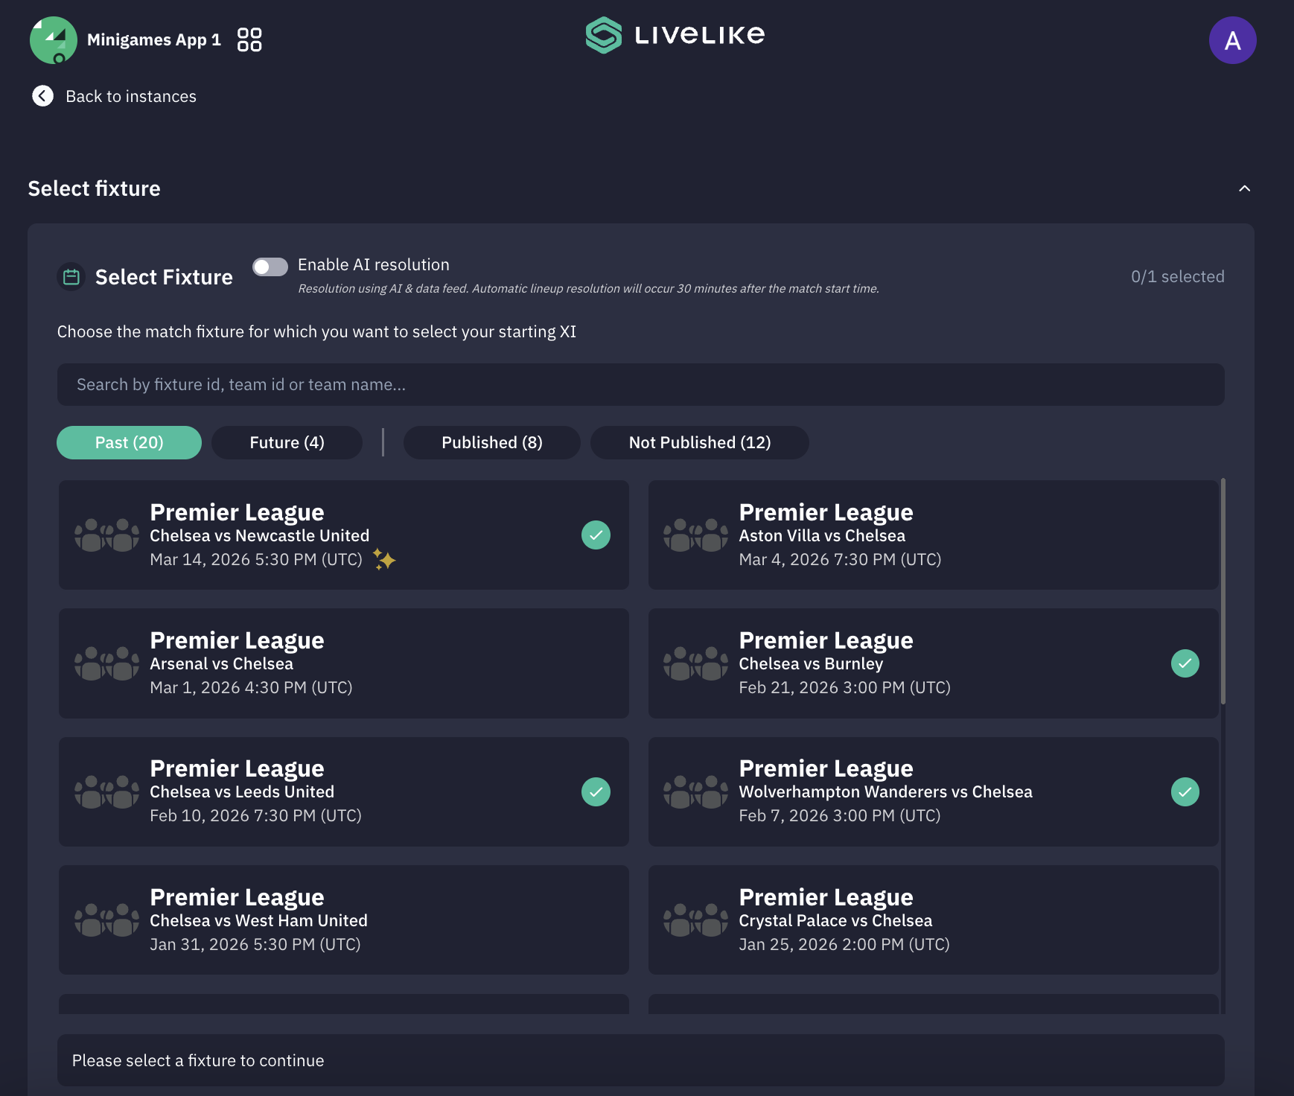Click checkmark on Chelsea vs Newcastle United
Screen dimensions: 1294x1096
point(596,535)
